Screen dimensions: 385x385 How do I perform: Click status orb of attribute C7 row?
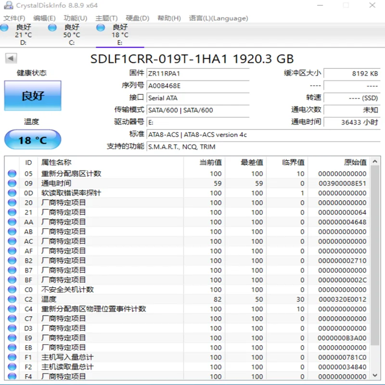point(12,319)
